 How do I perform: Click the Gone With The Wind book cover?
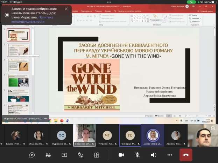tap(92, 85)
